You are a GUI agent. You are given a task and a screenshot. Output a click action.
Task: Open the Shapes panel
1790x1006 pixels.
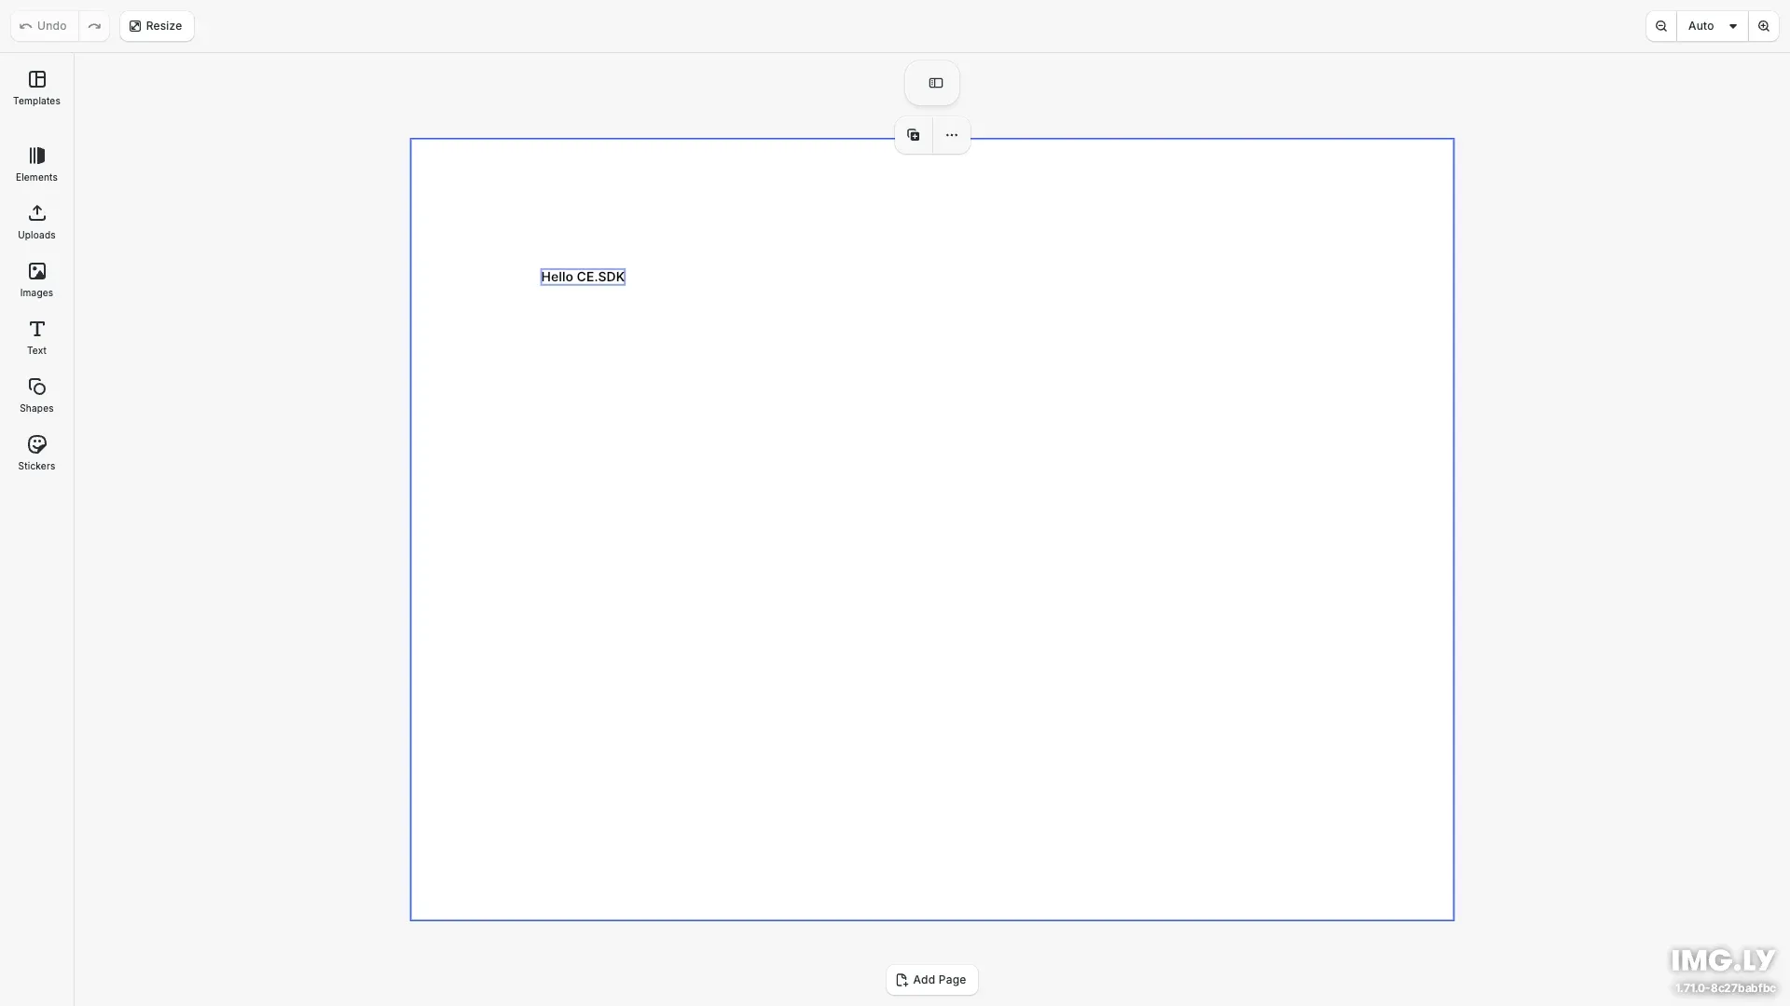click(x=35, y=395)
